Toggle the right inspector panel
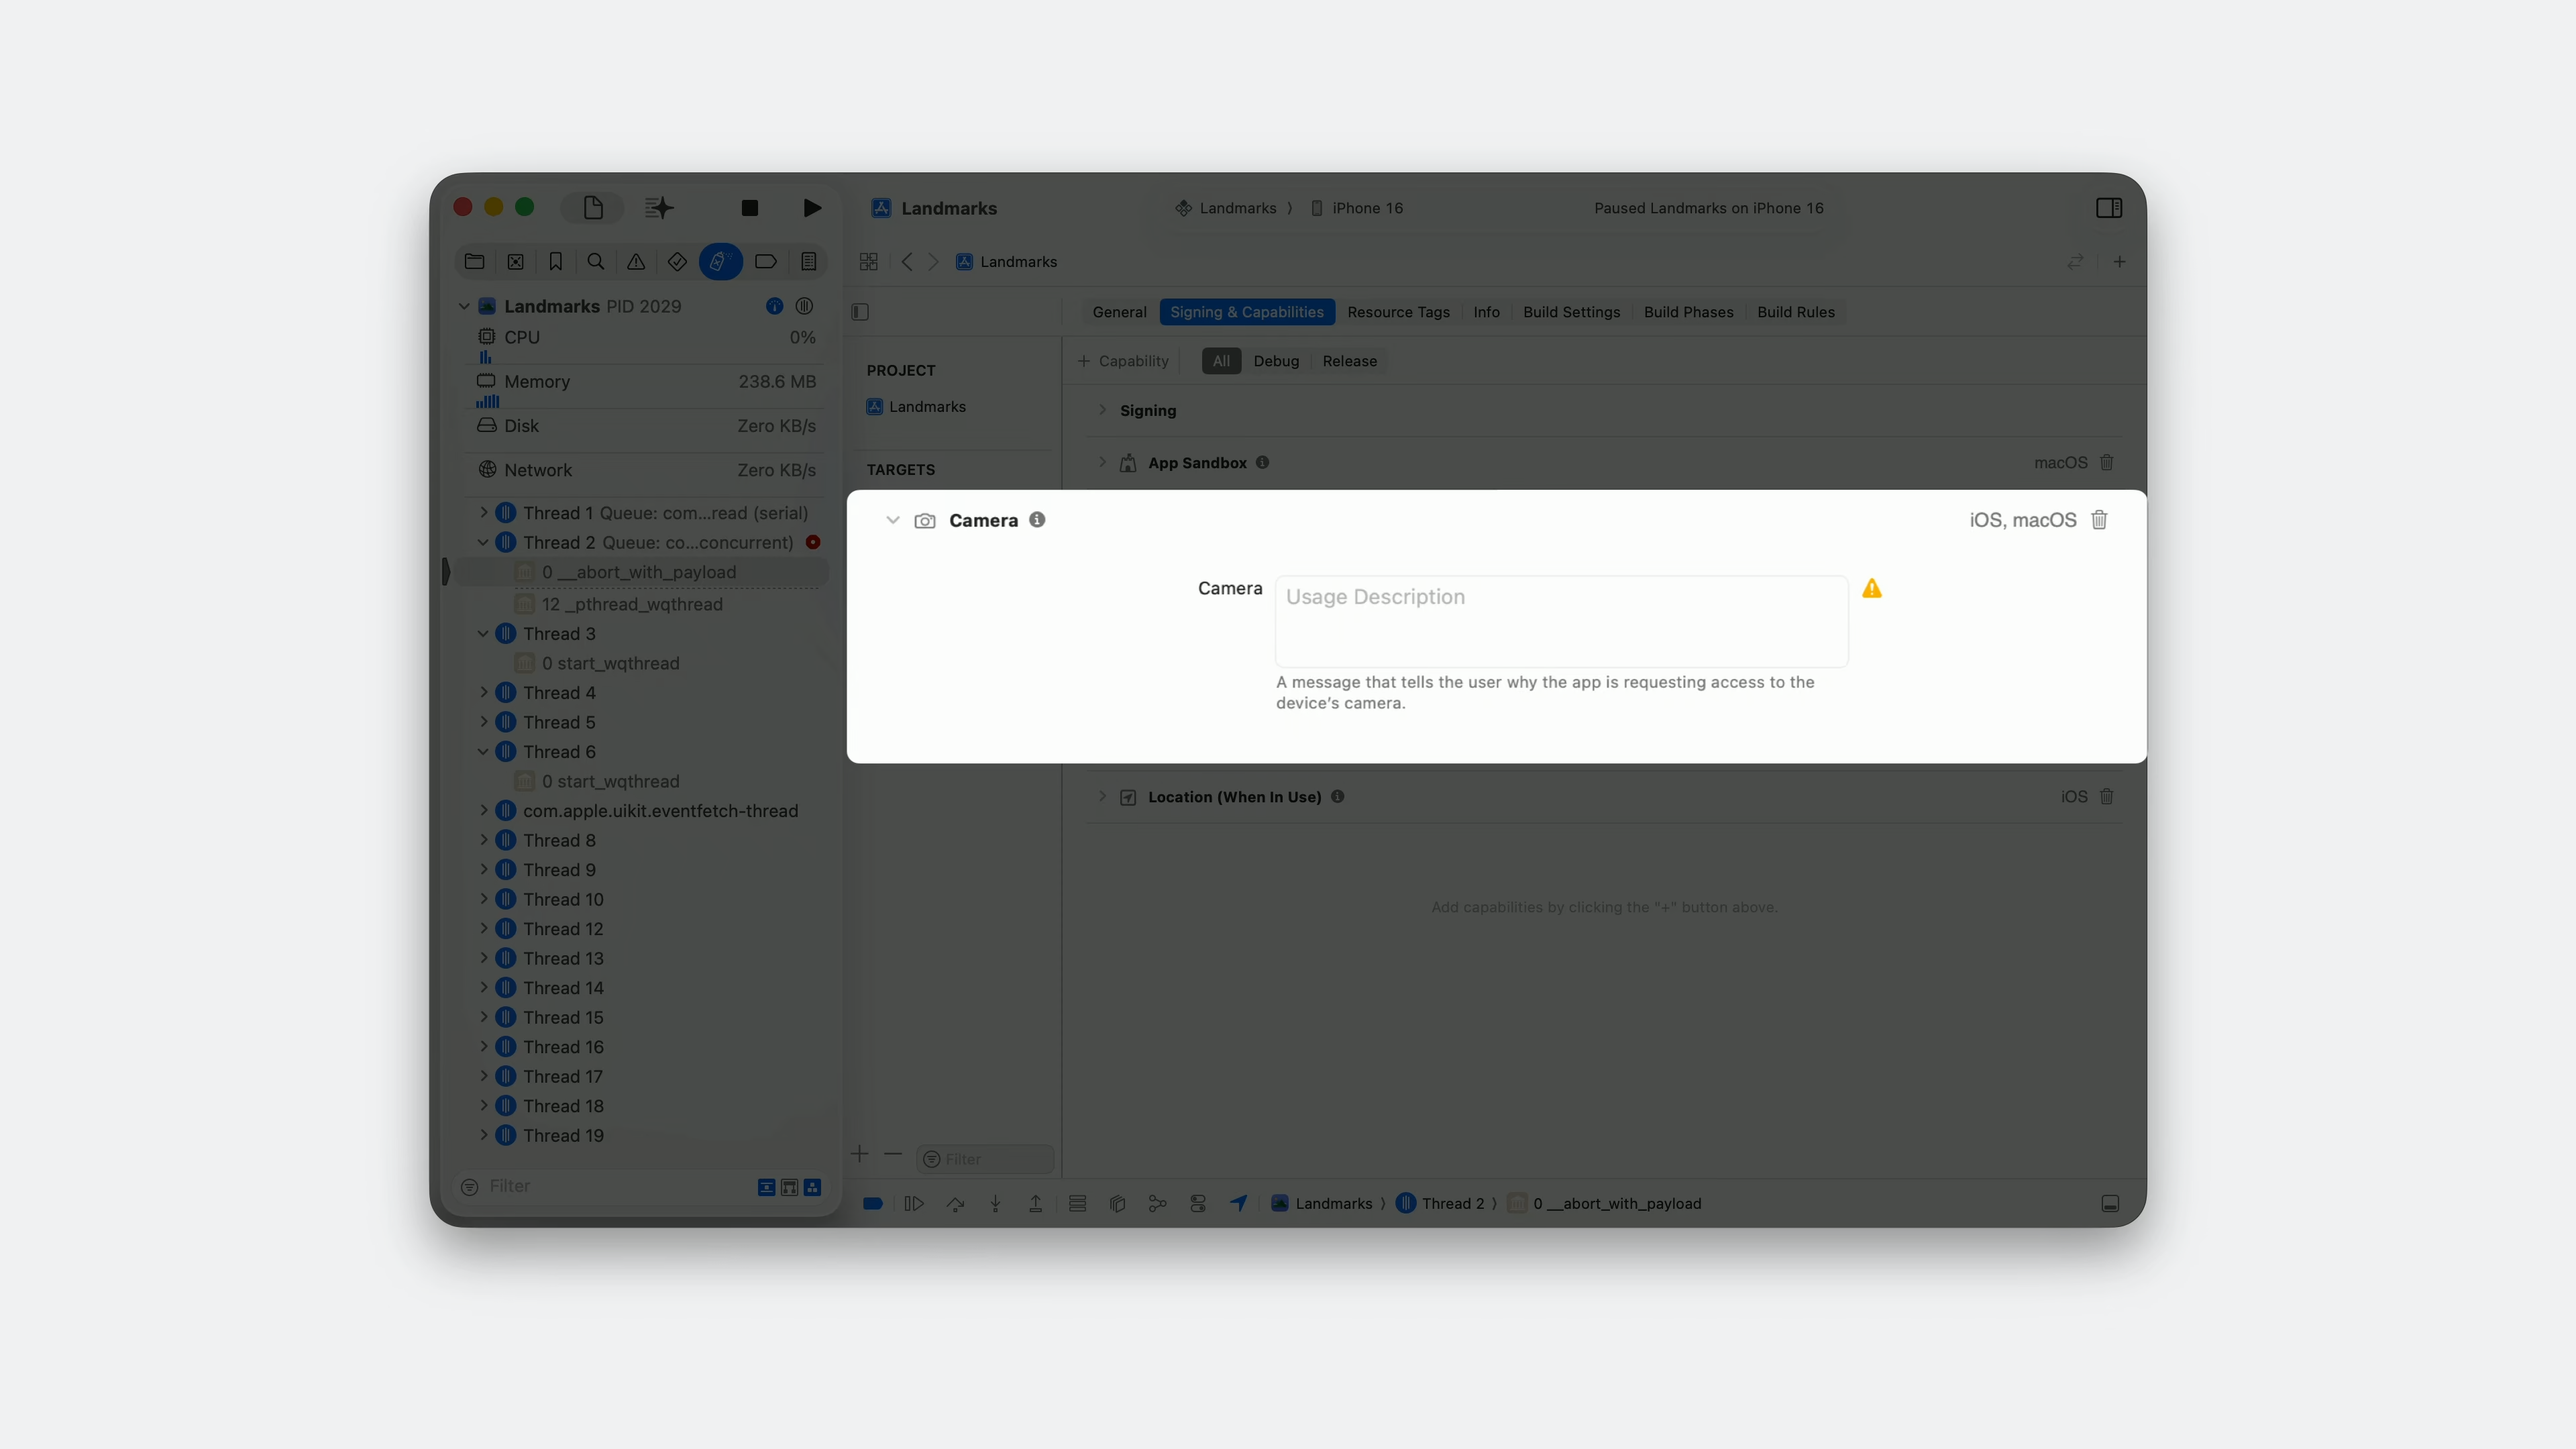This screenshot has height=1449, width=2576. click(x=2108, y=208)
